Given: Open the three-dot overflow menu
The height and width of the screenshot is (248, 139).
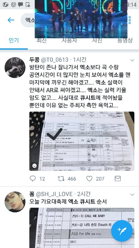Looking at the screenshot, I should coord(130,20).
